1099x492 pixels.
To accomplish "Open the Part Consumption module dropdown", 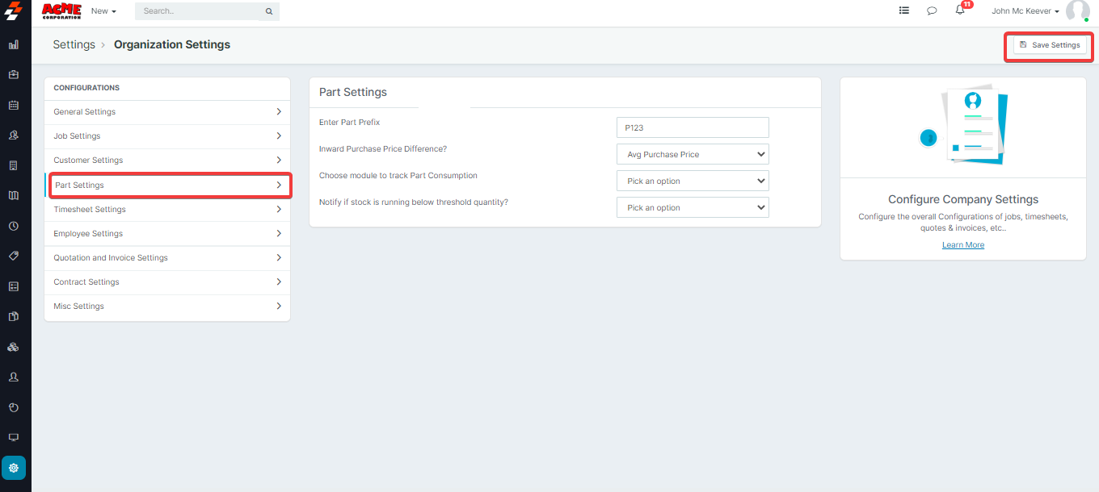I will pyautogui.click(x=693, y=181).
